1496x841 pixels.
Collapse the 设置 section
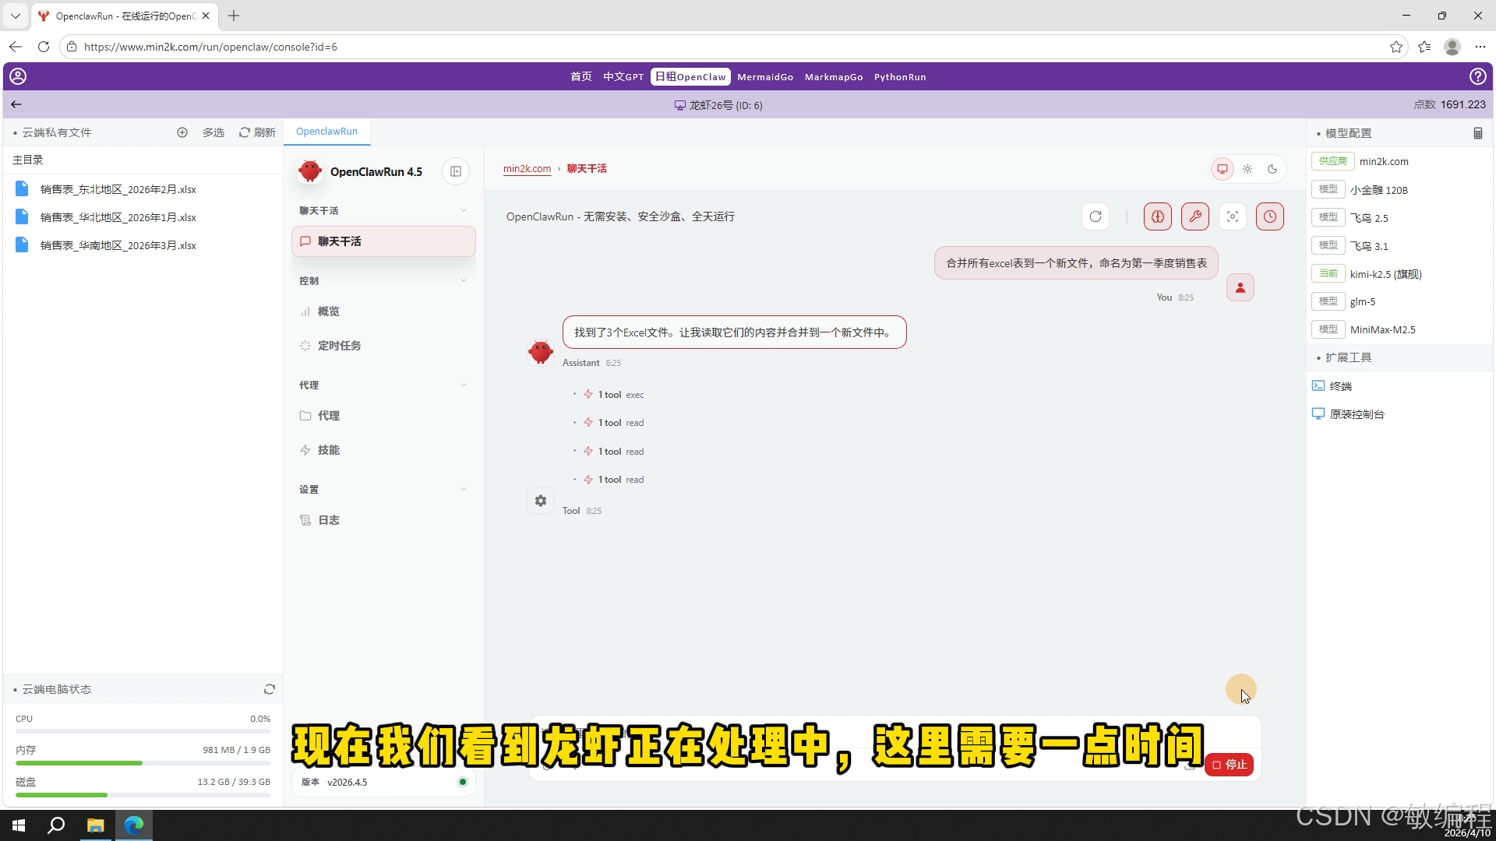[464, 489]
